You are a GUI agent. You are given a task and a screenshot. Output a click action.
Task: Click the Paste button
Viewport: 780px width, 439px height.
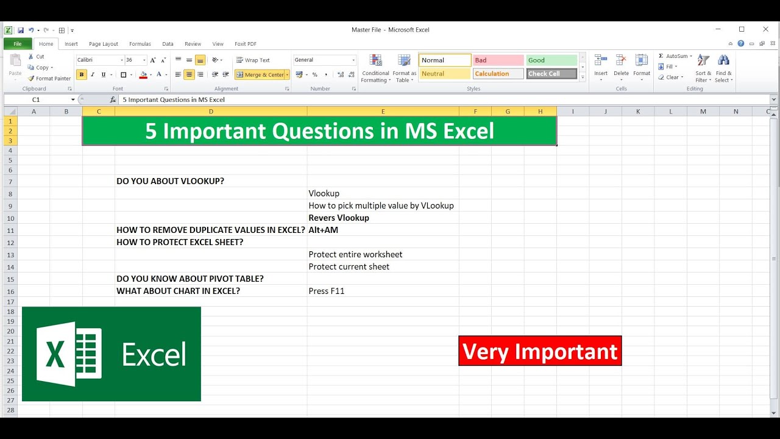tap(15, 68)
